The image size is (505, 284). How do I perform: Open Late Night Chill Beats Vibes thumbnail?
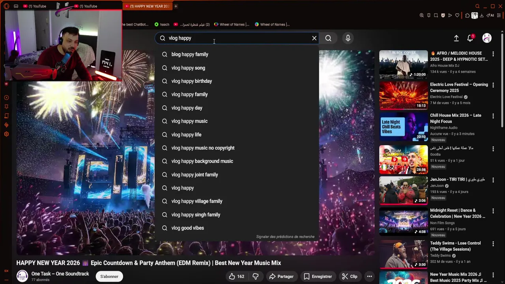point(403,127)
